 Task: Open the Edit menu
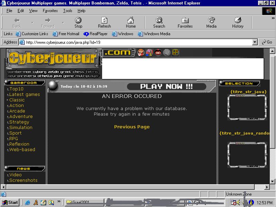21,11
